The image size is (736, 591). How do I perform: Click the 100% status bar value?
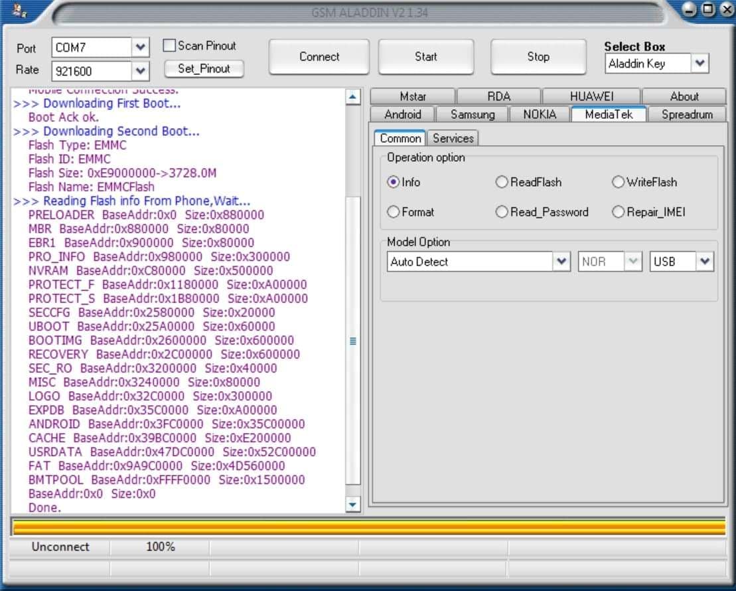(160, 547)
